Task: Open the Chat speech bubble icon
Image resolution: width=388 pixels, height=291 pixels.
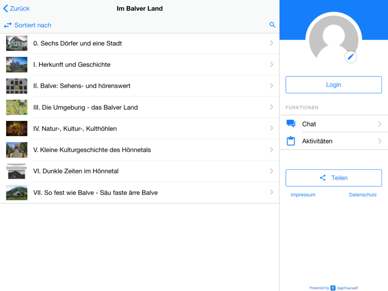Action: [291, 123]
